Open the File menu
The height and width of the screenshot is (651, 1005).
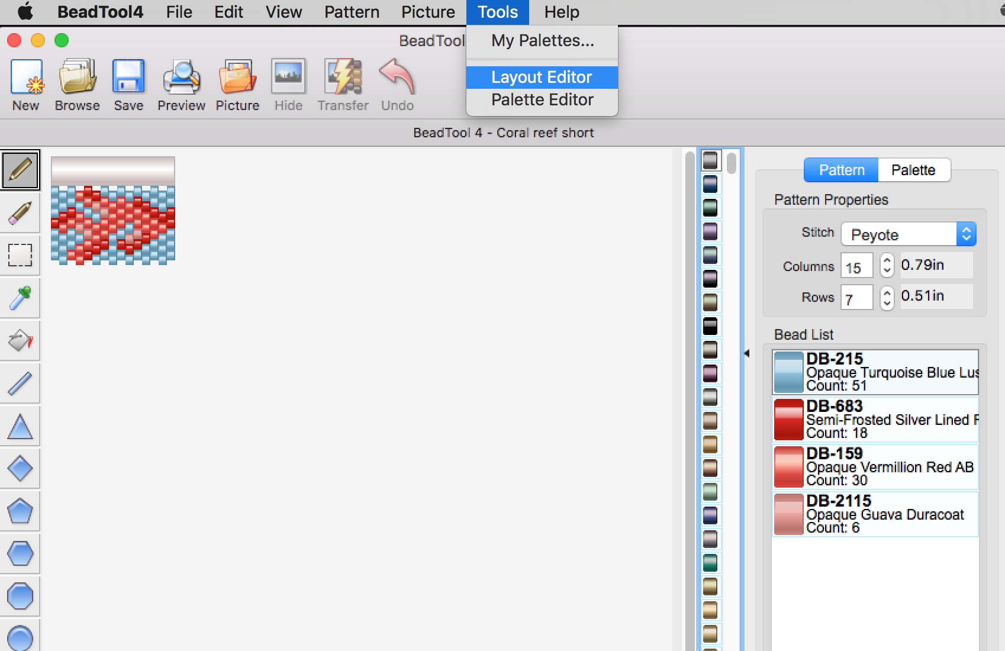coord(179,12)
